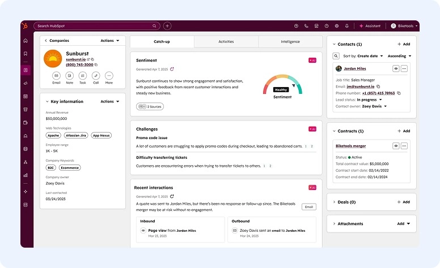Image resolution: width=440 pixels, height=268 pixels.
Task: Open the Jordan Miles contact link
Action: [355, 68]
